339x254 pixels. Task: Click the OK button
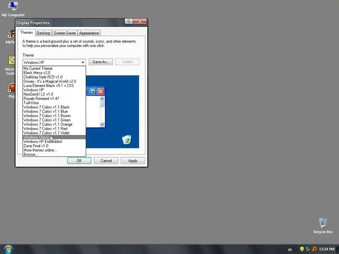pos(79,161)
